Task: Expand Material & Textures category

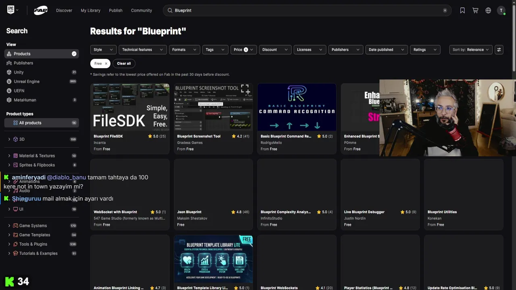Action: click(x=9, y=156)
